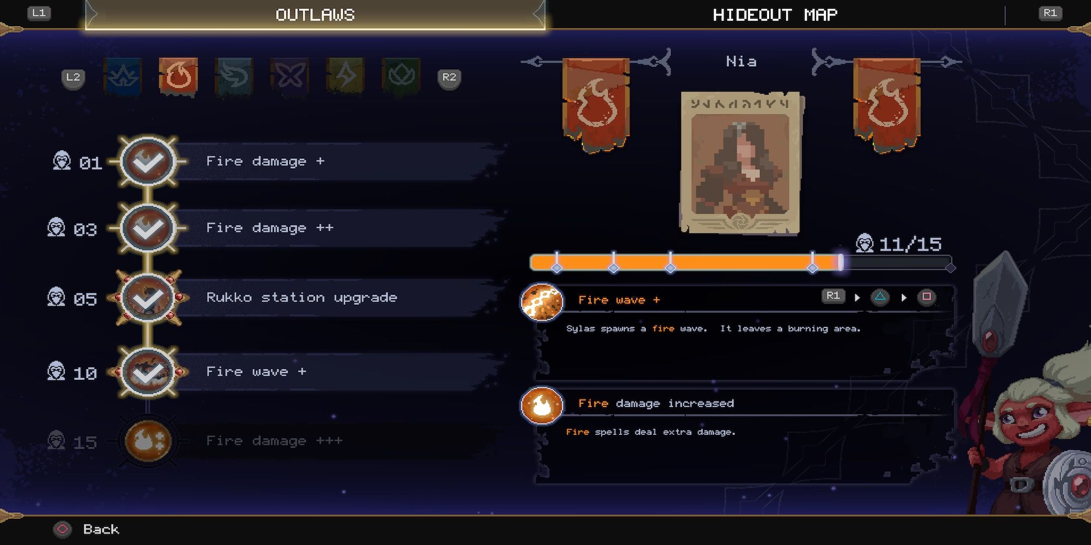Image resolution: width=1091 pixels, height=545 pixels.
Task: Click the R2 next element button
Action: (449, 77)
